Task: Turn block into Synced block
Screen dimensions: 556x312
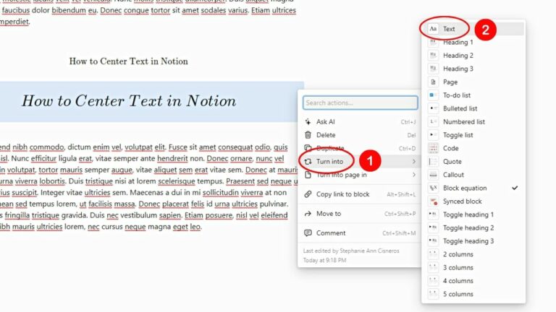Action: pyautogui.click(x=473, y=201)
